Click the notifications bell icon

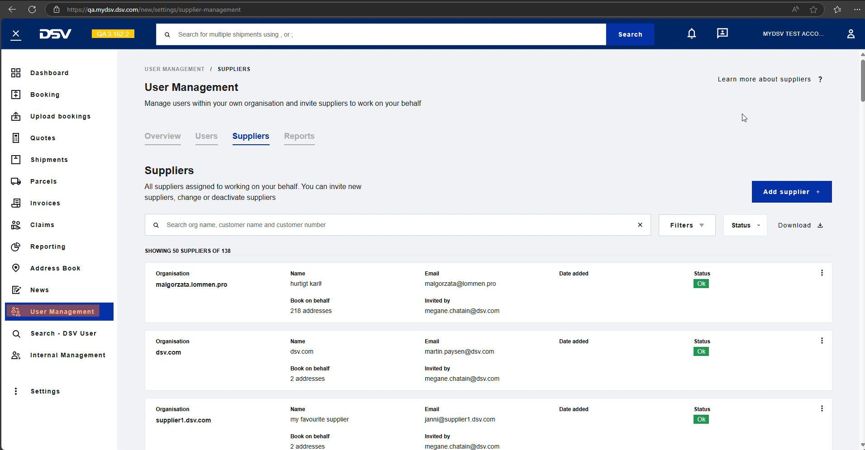[691, 34]
